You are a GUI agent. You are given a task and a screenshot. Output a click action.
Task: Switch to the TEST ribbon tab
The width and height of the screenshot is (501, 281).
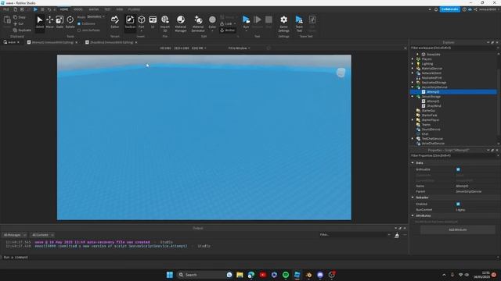point(108,9)
